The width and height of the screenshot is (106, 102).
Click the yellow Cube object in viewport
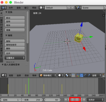tap(79, 38)
